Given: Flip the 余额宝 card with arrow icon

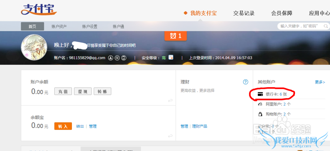Looking at the screenshot, I should click(170, 136).
